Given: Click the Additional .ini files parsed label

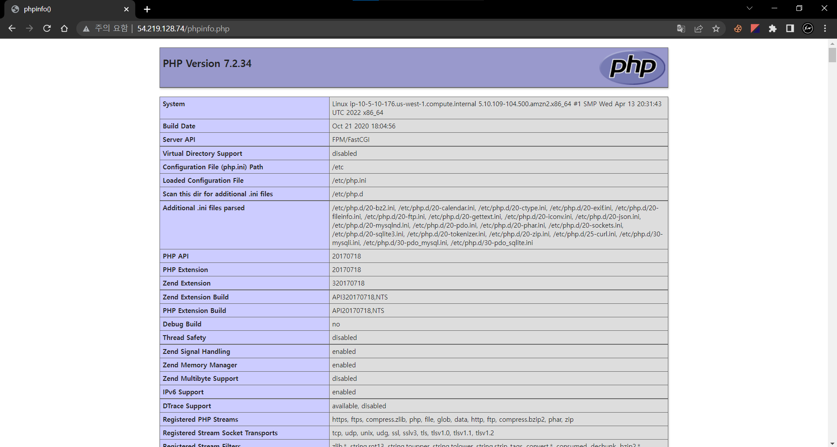Looking at the screenshot, I should tap(204, 208).
